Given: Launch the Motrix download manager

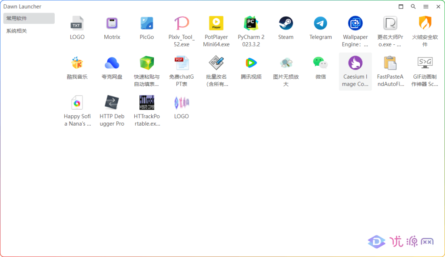Looking at the screenshot, I should coord(112,23).
